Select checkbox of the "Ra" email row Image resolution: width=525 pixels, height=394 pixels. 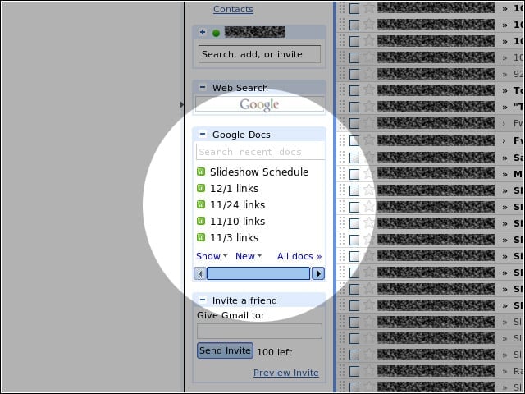pyautogui.click(x=354, y=372)
